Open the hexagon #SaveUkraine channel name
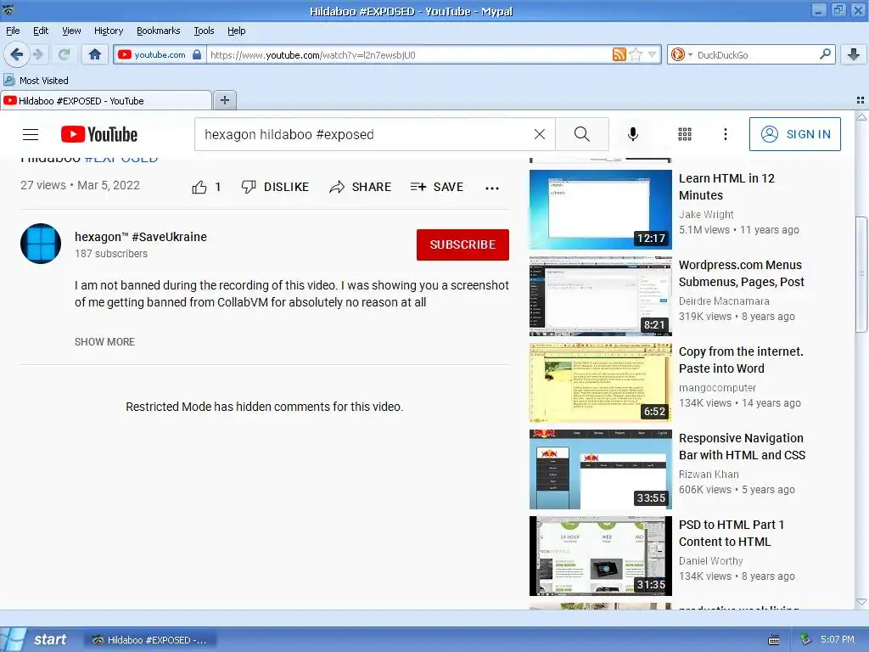This screenshot has width=869, height=652. (141, 237)
